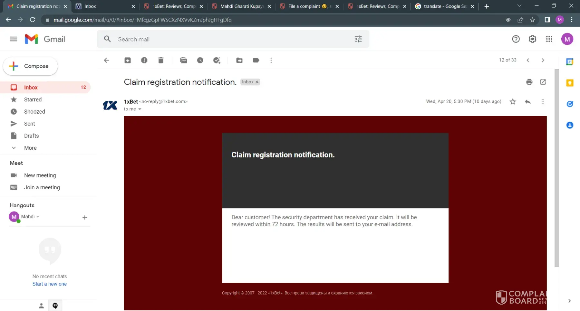Switch to the translate Google Search tab
The height and width of the screenshot is (311, 580).
click(x=445, y=6)
